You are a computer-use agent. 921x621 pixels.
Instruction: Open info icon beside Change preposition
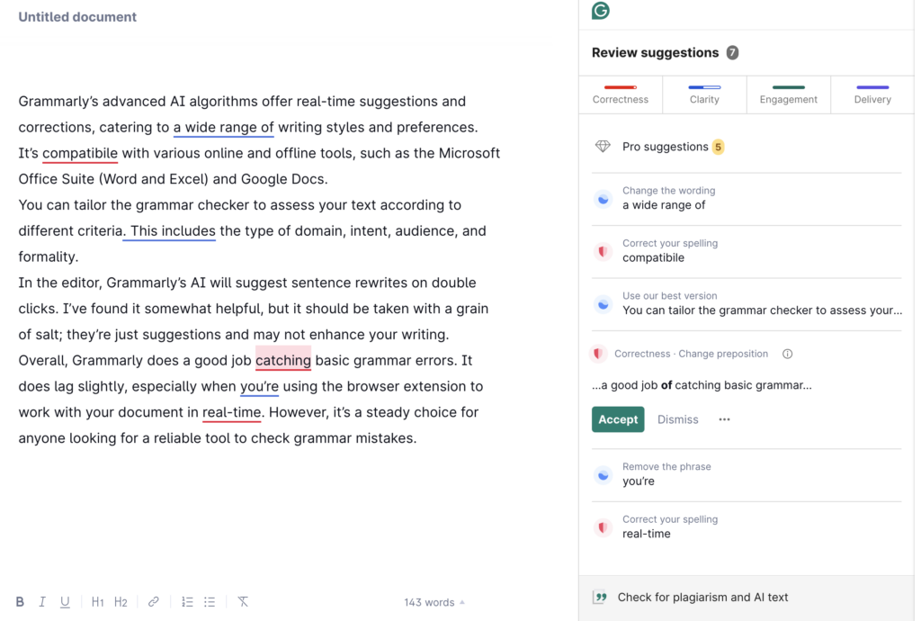[x=788, y=354]
